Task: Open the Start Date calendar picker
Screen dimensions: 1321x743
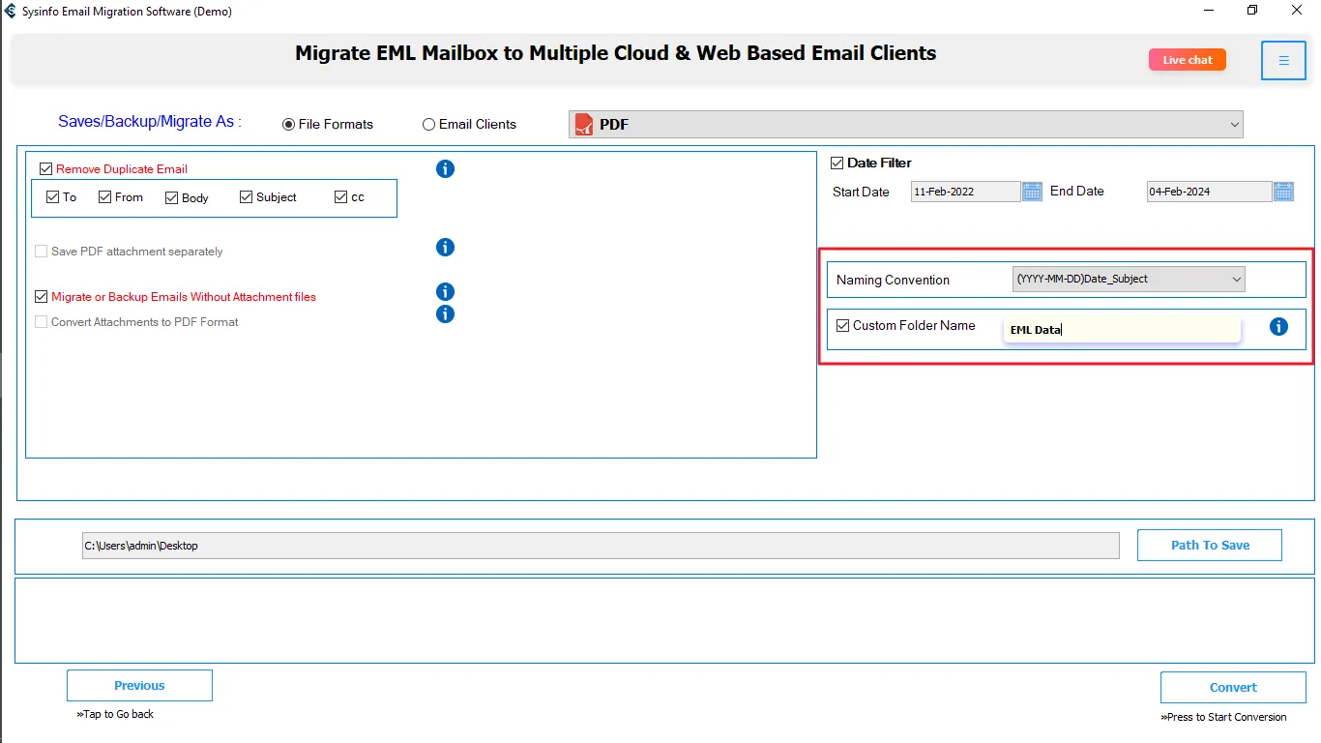Action: [1032, 192]
